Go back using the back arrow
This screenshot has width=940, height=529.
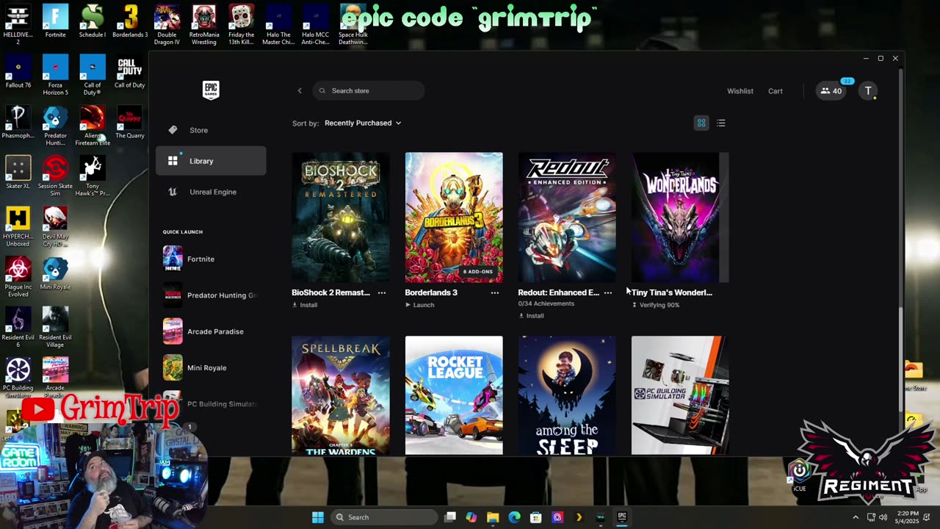300,90
